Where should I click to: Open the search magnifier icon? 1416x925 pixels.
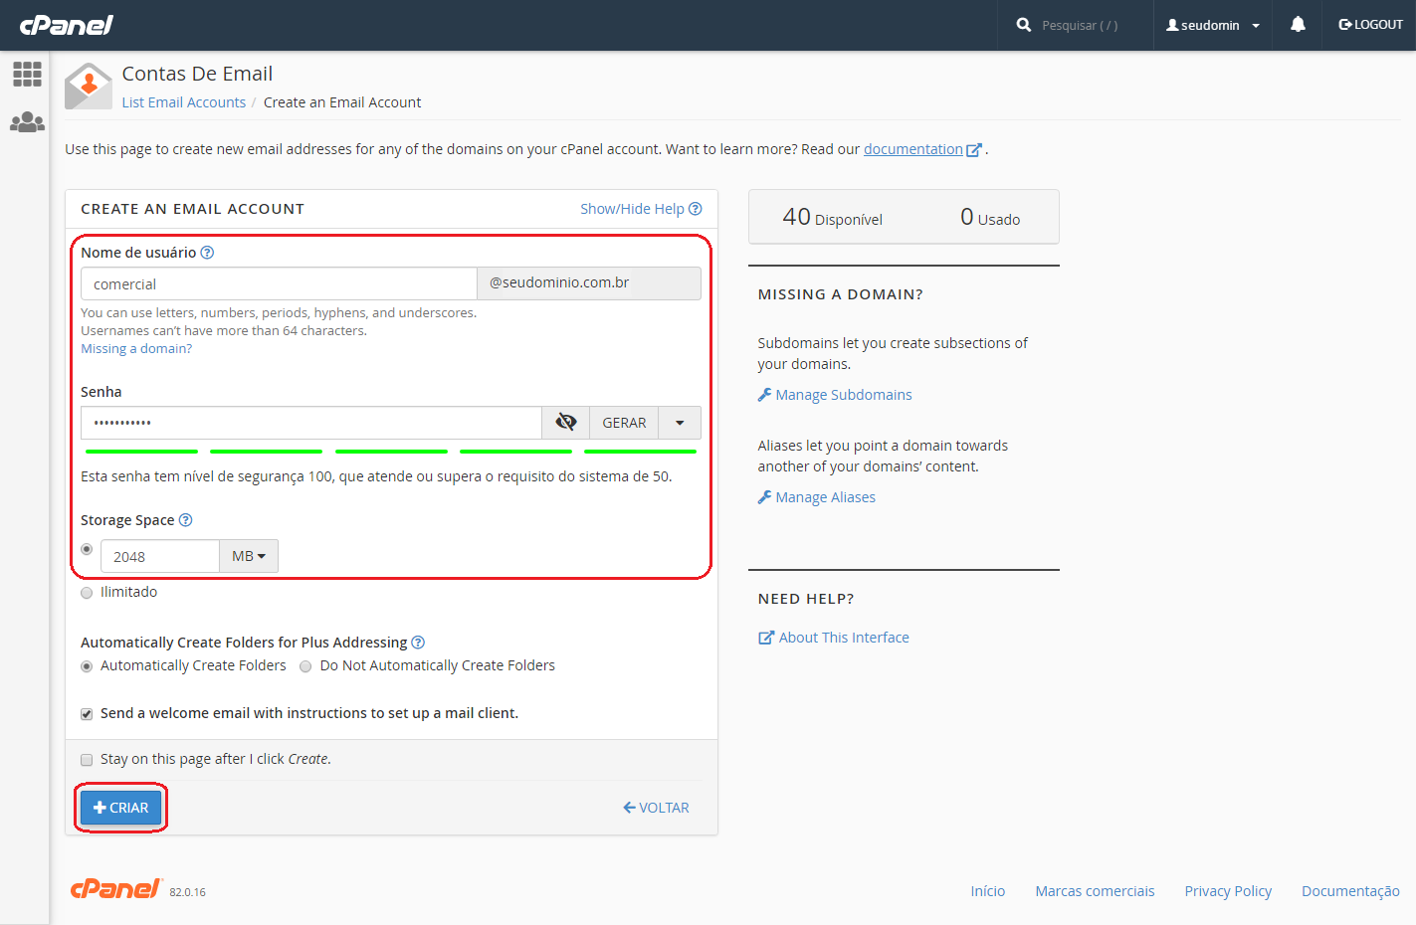pos(1024,25)
